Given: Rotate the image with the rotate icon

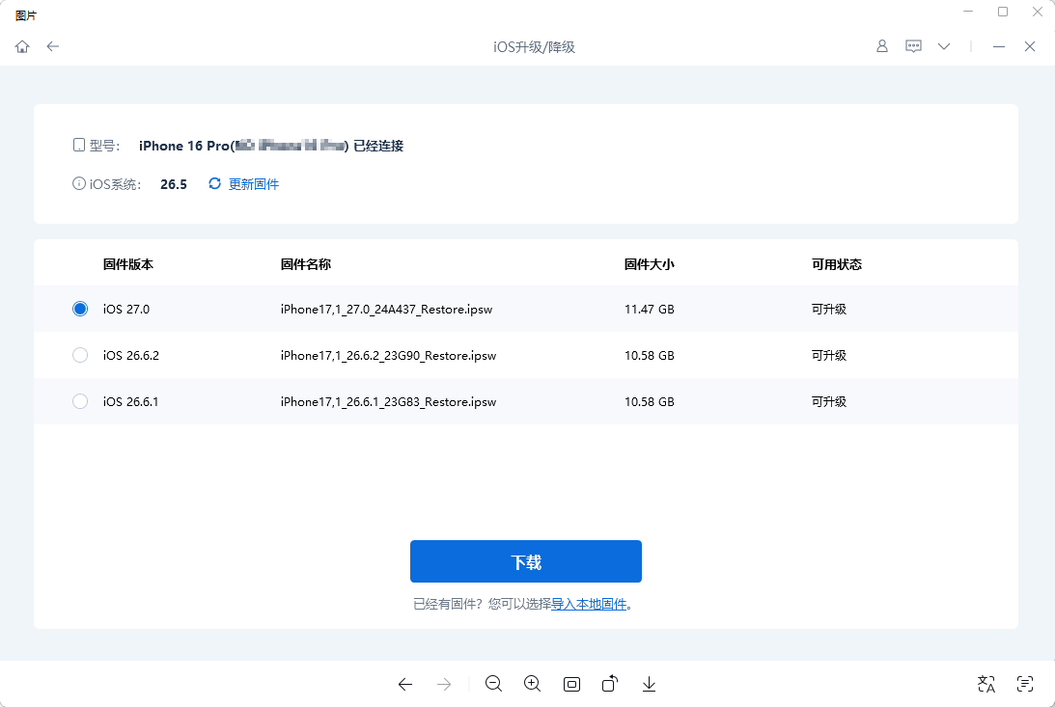Looking at the screenshot, I should tap(610, 684).
